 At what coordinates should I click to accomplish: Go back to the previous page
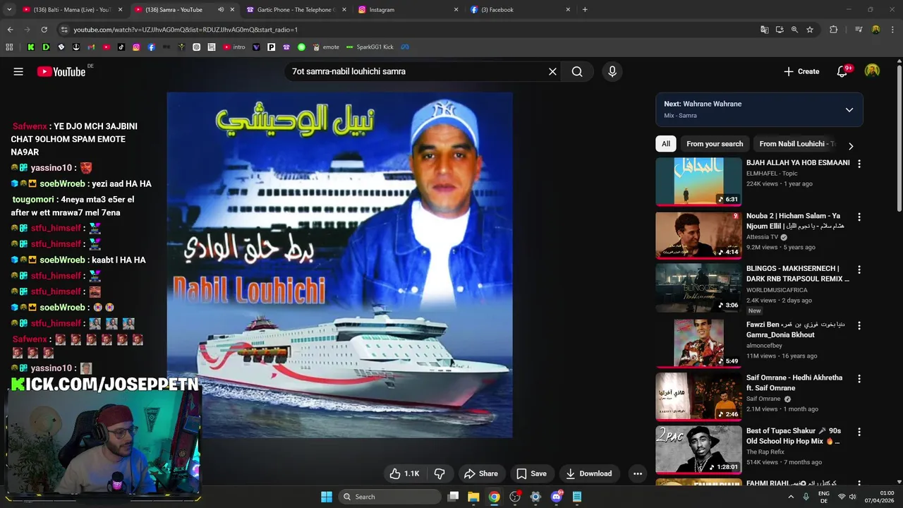coord(10,30)
